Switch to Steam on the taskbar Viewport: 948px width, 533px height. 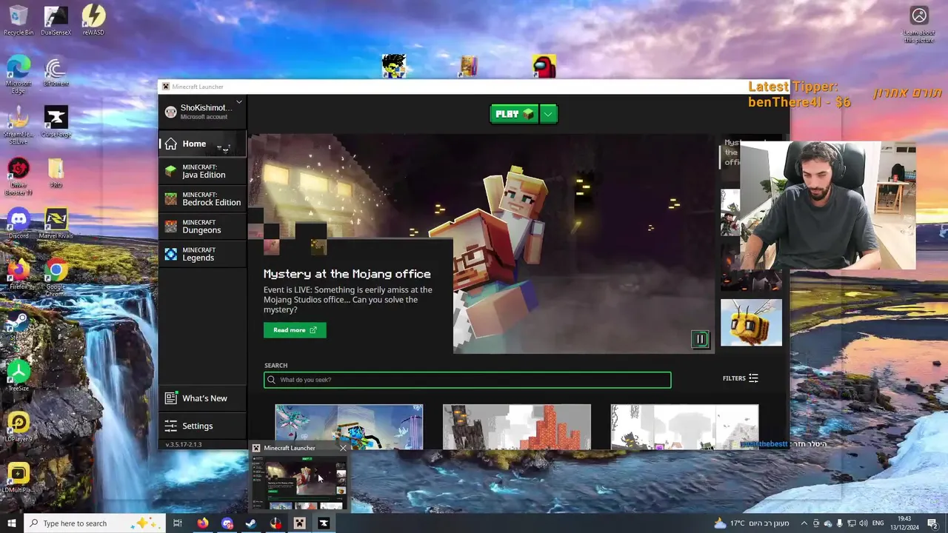click(x=251, y=523)
